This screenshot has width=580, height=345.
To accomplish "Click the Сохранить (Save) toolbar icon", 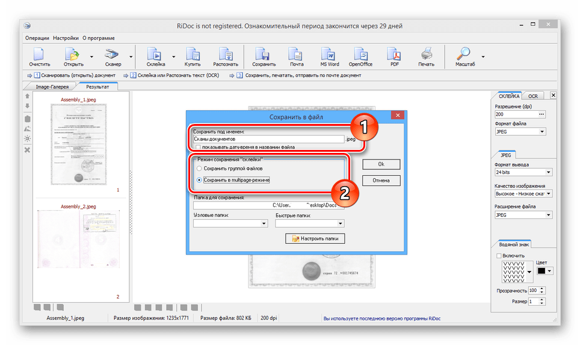I will (x=264, y=56).
